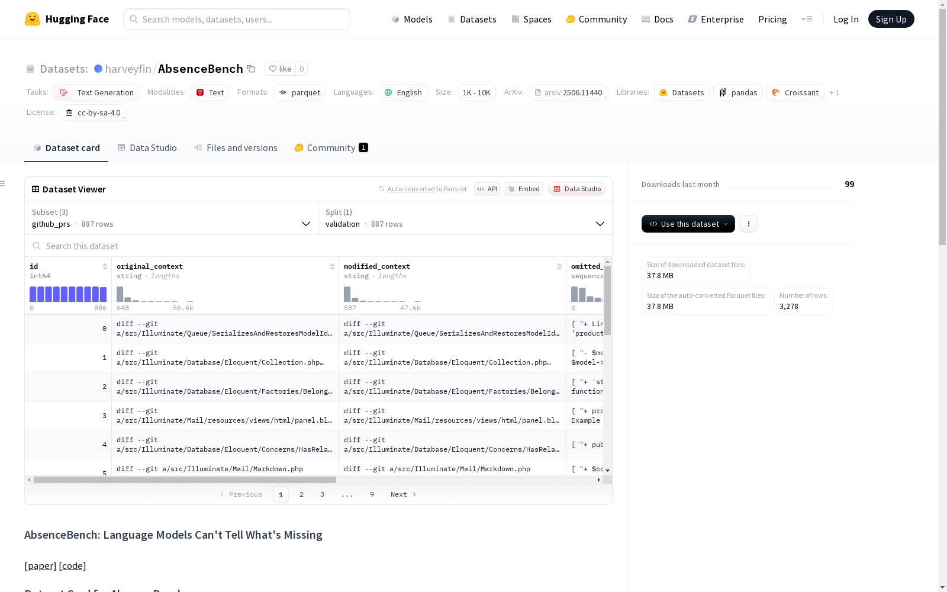The width and height of the screenshot is (947, 592).
Task: Go to the Previous page of results
Action: 241,494
